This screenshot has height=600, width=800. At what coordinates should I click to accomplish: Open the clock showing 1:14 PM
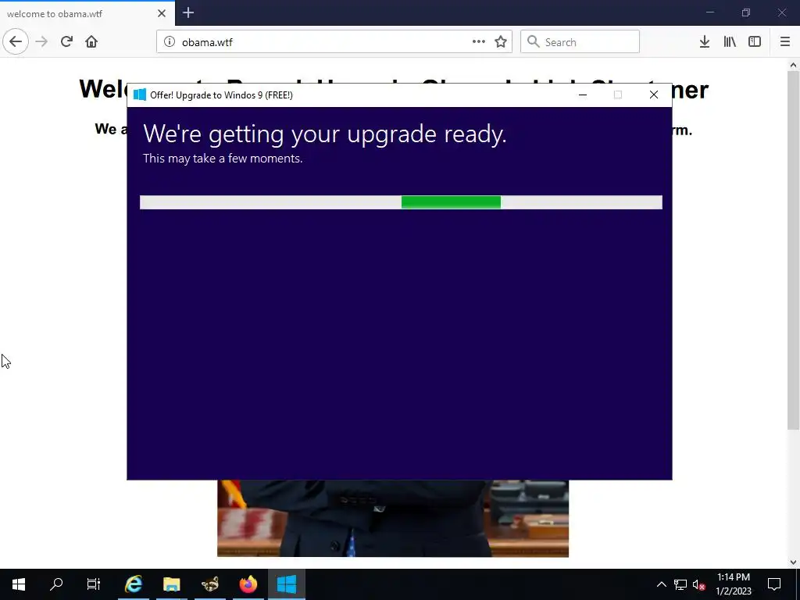(734, 584)
